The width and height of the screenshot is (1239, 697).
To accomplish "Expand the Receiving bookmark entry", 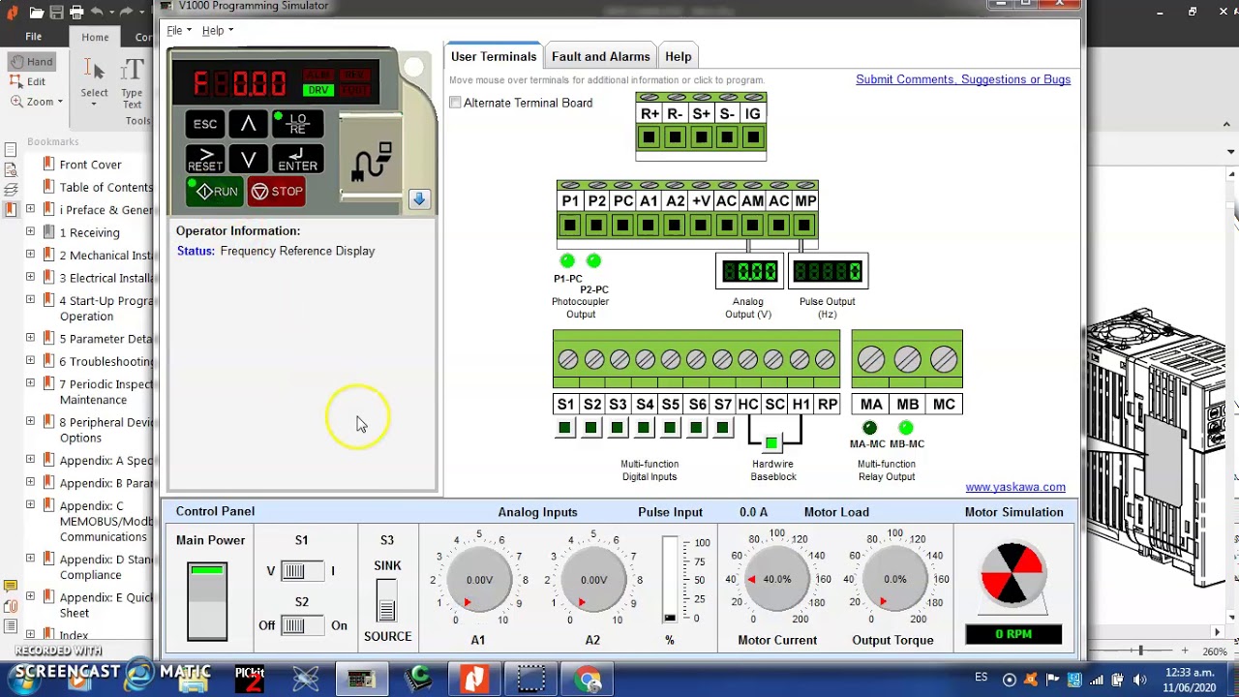I will [30, 232].
